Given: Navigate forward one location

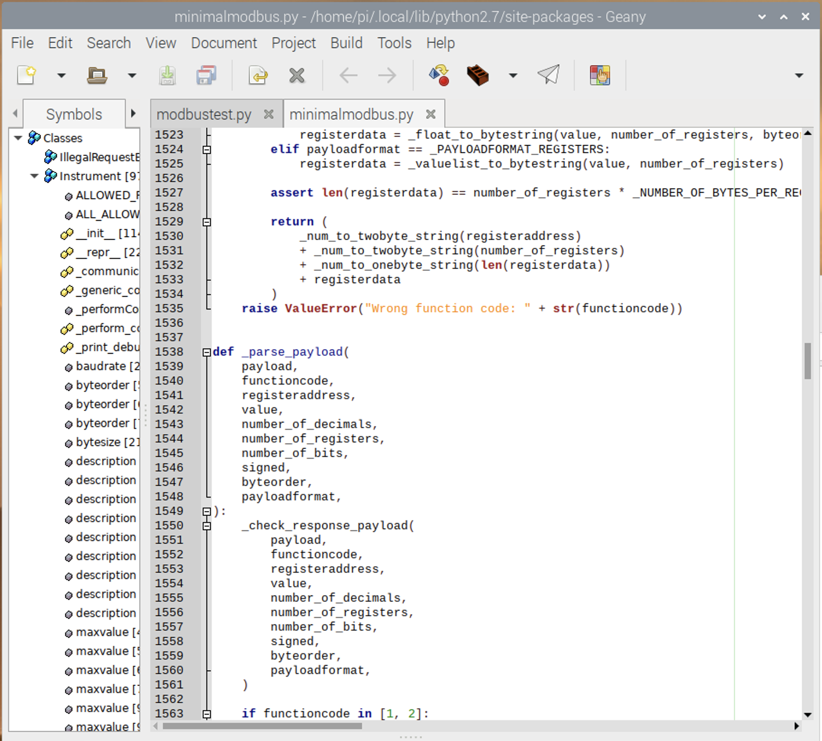Looking at the screenshot, I should [387, 75].
